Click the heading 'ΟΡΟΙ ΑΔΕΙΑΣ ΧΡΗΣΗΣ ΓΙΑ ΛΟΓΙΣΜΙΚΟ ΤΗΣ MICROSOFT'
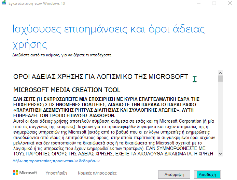The width and height of the screenshot is (237, 180). (100, 77)
